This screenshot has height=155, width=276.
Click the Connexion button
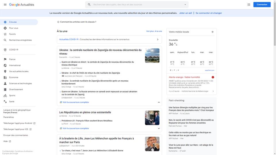coord(262,5)
